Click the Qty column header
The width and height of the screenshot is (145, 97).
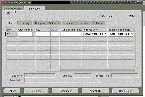(43, 30)
